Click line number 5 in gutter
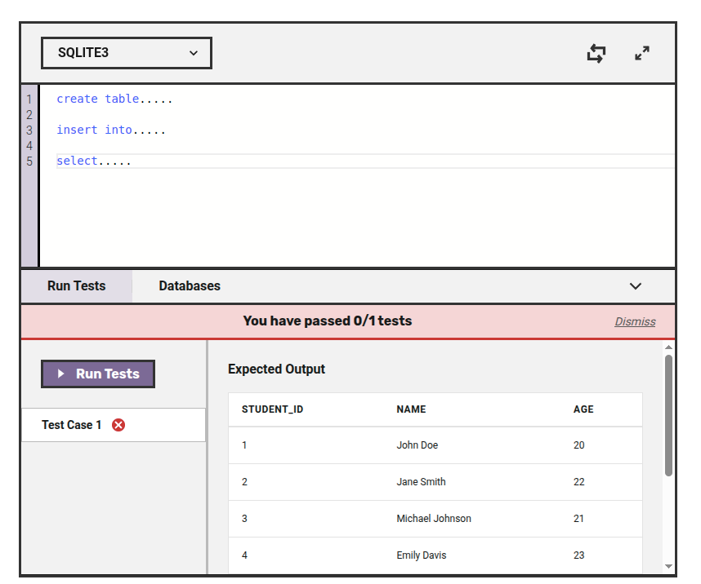Image resolution: width=701 pixels, height=584 pixels. (x=29, y=161)
